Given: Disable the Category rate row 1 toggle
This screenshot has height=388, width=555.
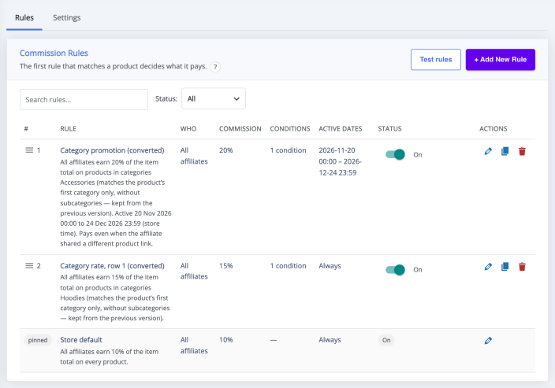Looking at the screenshot, I should pos(395,270).
